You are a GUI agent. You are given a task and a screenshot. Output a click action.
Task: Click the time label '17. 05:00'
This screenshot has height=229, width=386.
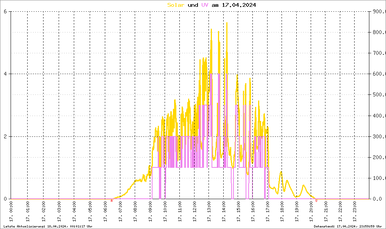tap(90, 212)
